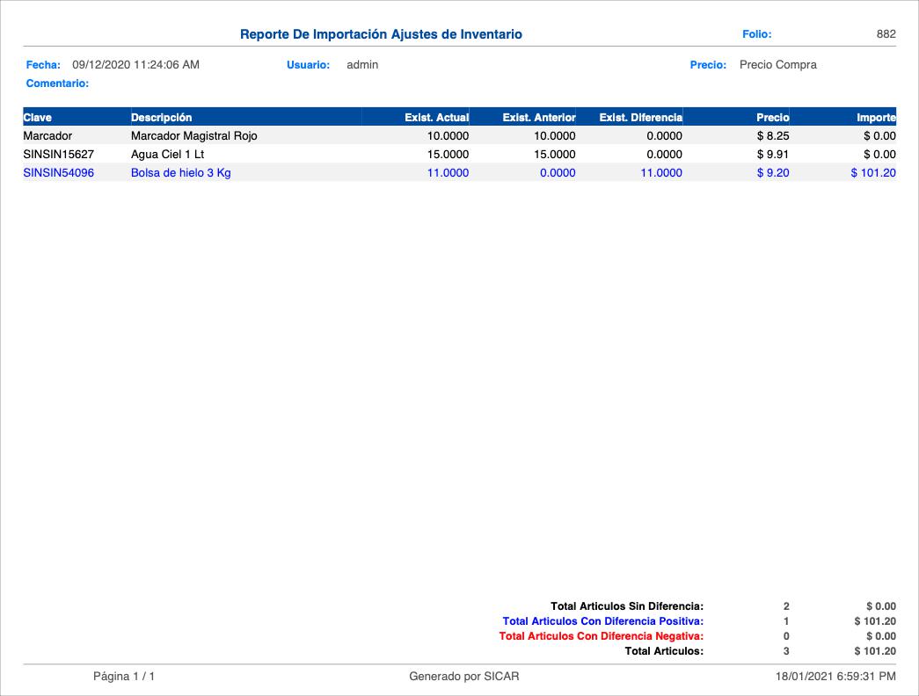Select the Folio number 882
919x696 pixels.
pos(886,34)
